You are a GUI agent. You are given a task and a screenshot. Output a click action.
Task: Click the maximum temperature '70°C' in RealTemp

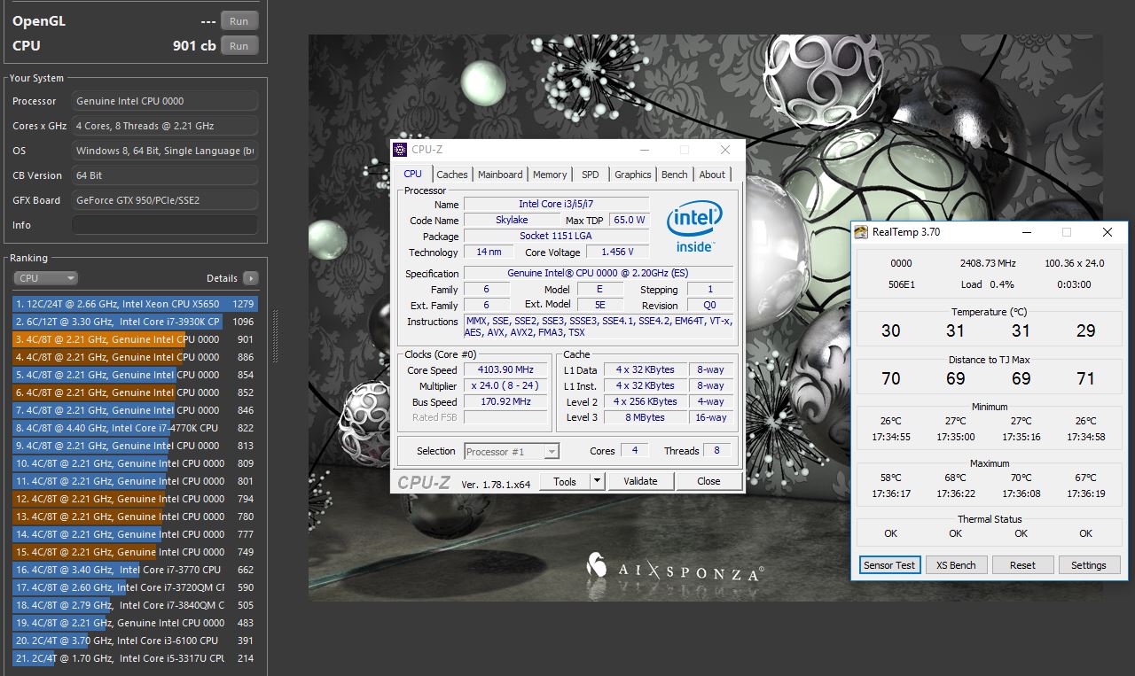click(x=1021, y=478)
